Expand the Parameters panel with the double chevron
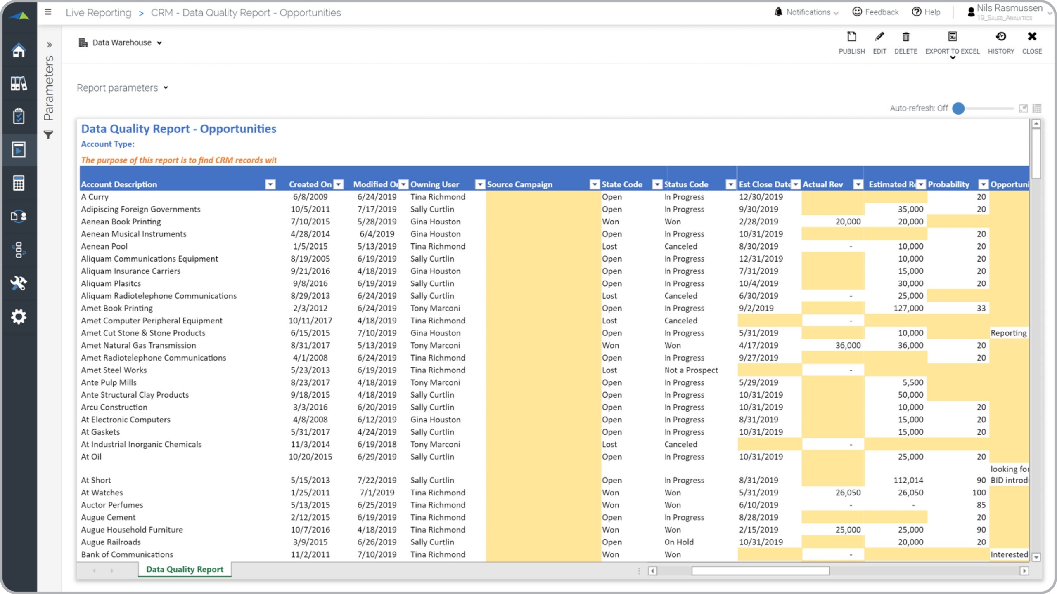Image resolution: width=1057 pixels, height=594 pixels. click(x=49, y=45)
